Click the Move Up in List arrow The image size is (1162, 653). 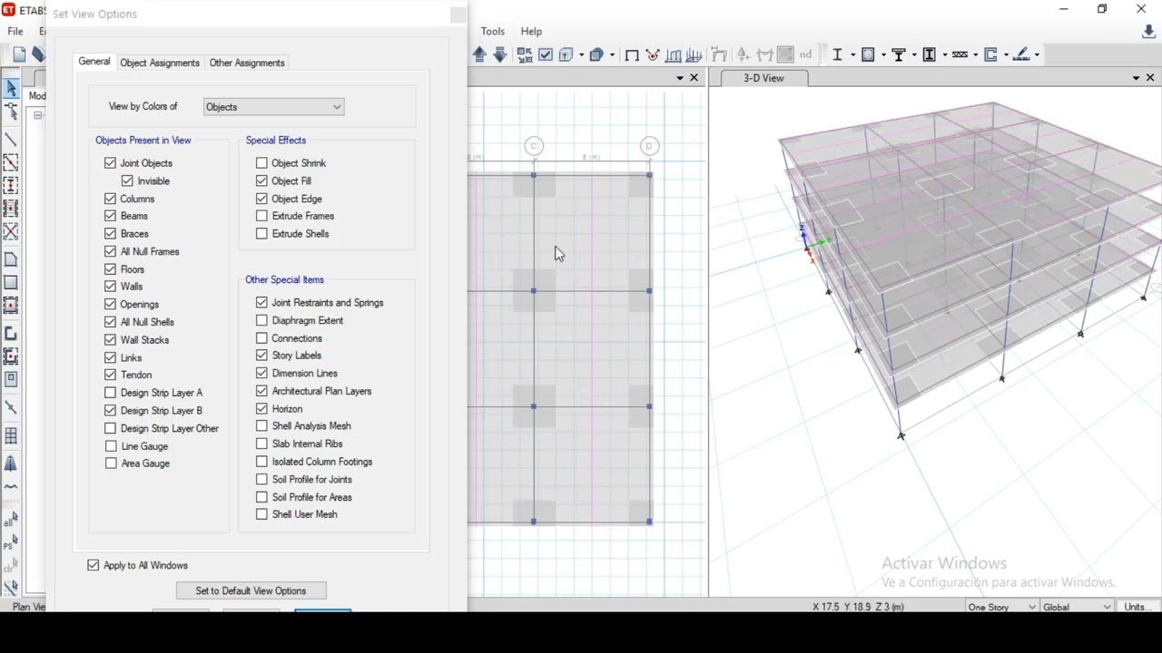pyautogui.click(x=480, y=55)
